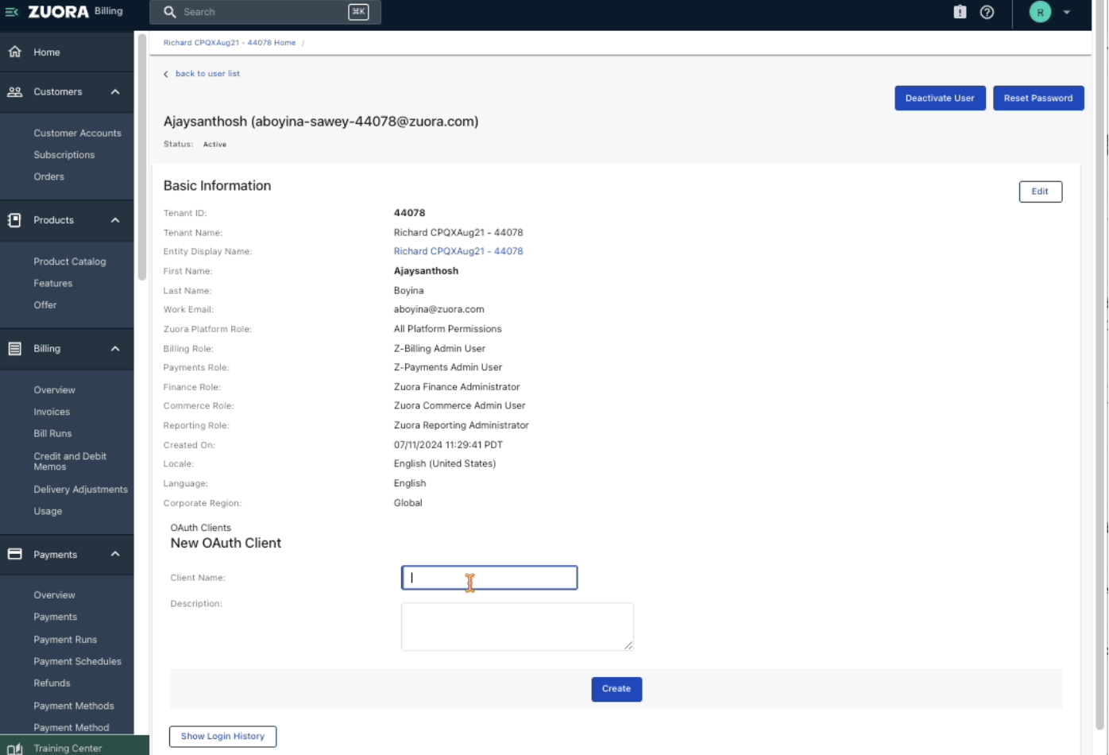Select the Zuora Finance Administrator value

point(457,387)
